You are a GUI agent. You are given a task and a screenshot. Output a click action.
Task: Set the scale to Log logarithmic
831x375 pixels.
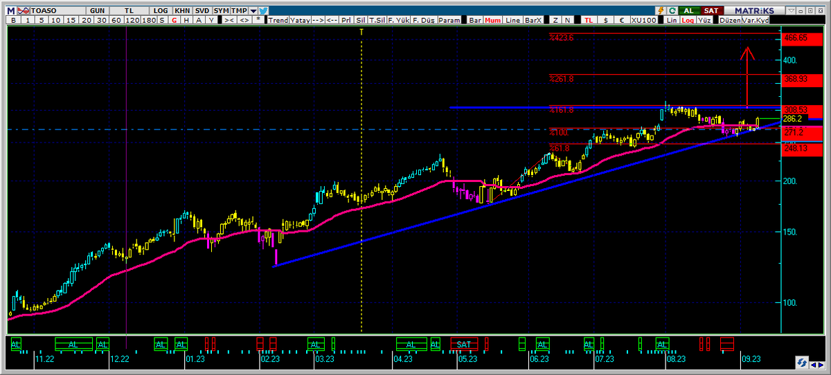(688, 20)
